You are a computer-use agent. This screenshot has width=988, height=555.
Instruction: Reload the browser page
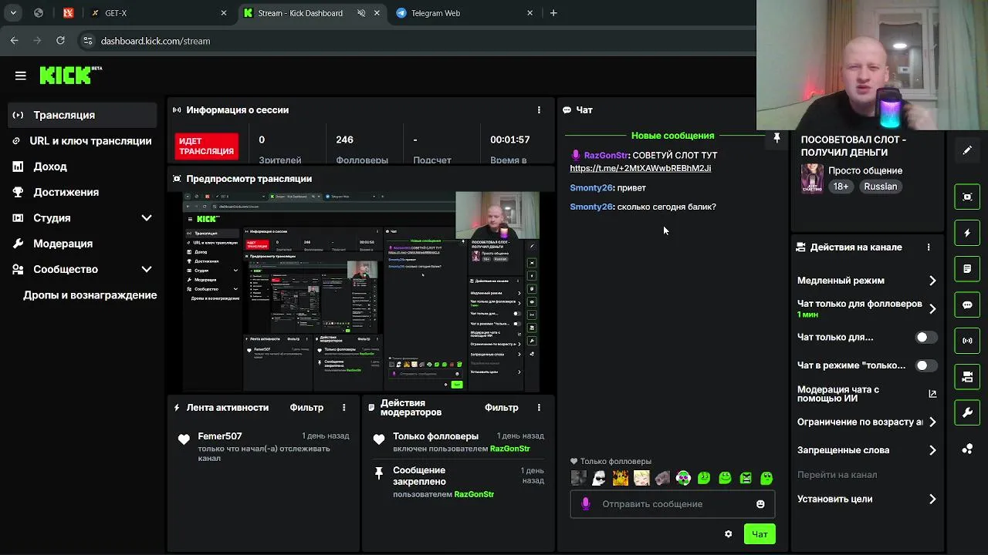point(60,41)
